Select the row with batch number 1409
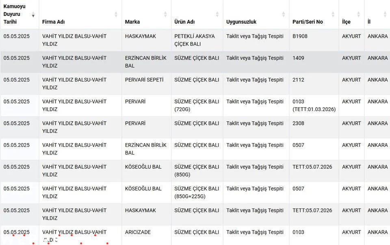 pos(195,62)
